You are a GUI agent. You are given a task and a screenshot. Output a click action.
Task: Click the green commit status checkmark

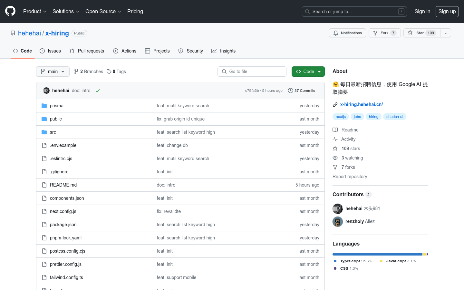click(x=98, y=91)
